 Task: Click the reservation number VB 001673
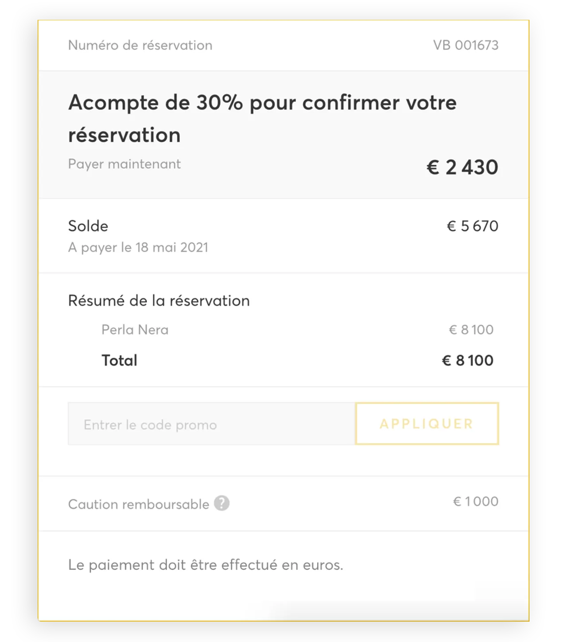466,45
